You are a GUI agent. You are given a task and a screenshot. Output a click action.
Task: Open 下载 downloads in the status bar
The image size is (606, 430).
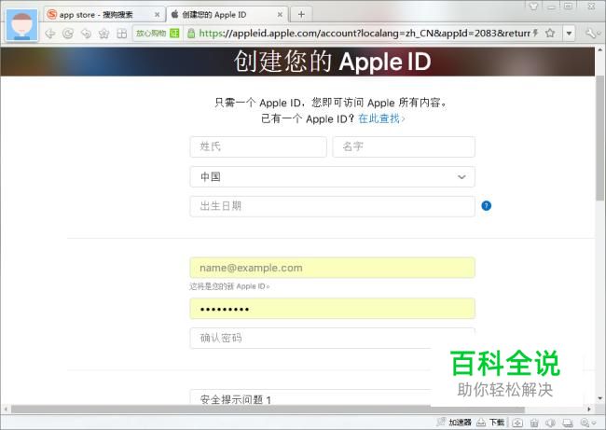[x=490, y=423]
